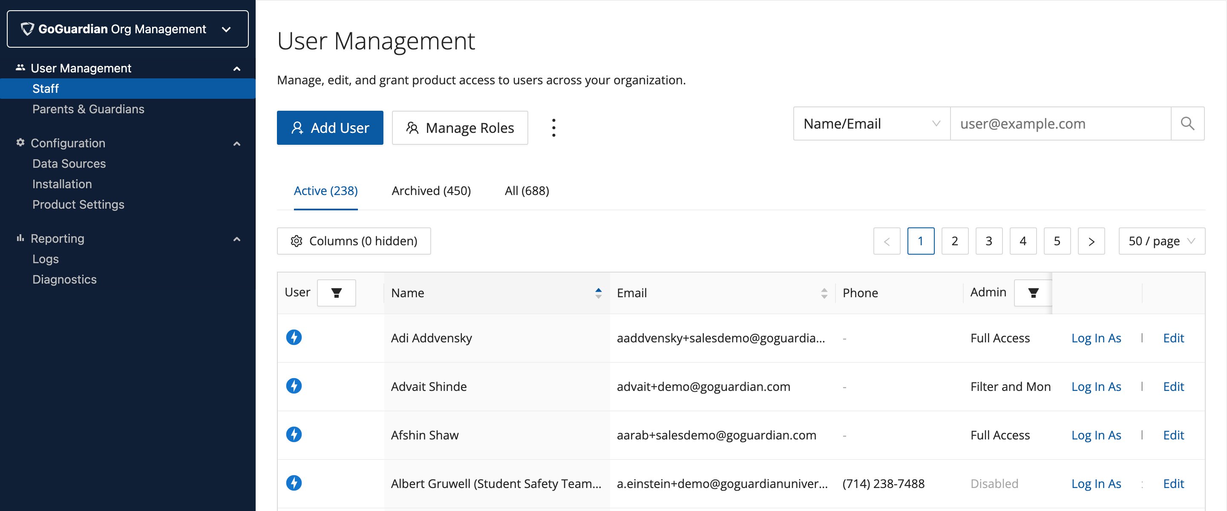Click lightning bolt icon for Afshin Shaw
This screenshot has height=511, width=1227.
pos(294,434)
